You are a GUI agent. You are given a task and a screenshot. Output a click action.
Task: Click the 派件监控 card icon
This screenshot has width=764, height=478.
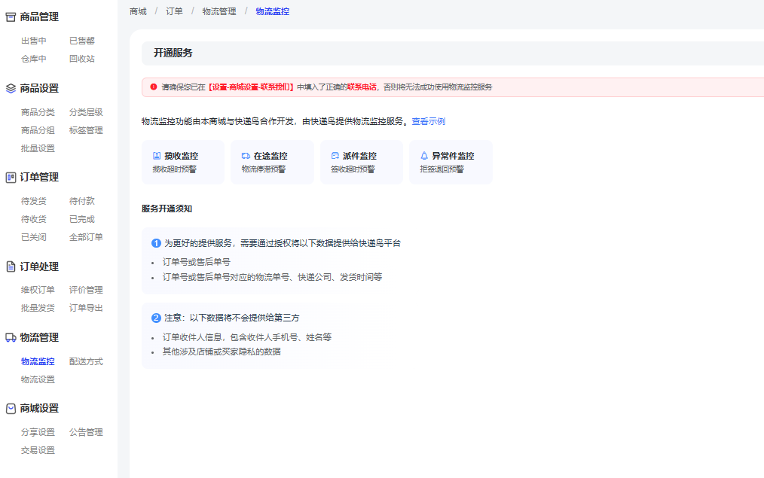coord(335,156)
